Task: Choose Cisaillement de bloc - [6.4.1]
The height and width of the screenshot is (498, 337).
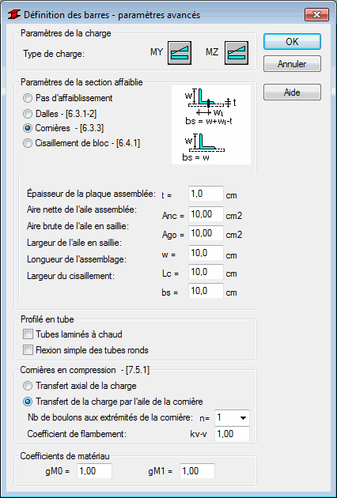Action: (81, 143)
